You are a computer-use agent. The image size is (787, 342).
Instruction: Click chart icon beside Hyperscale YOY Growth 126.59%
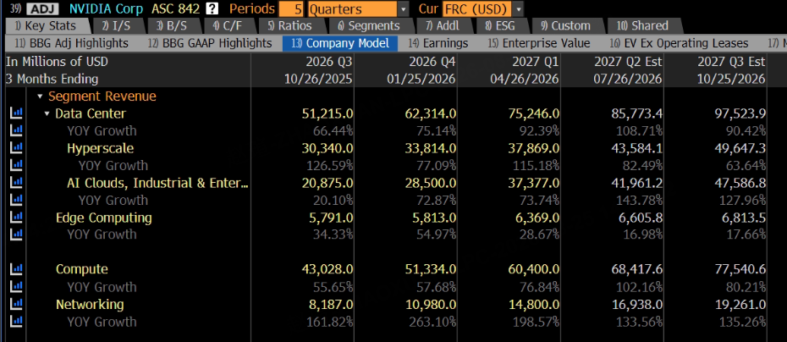click(x=16, y=165)
